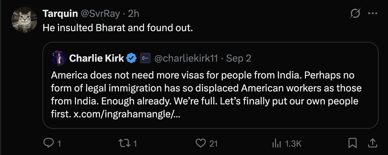388x155 pixels.
Task: Open the Sep 2 quoted tweet date
Action: pyautogui.click(x=239, y=58)
